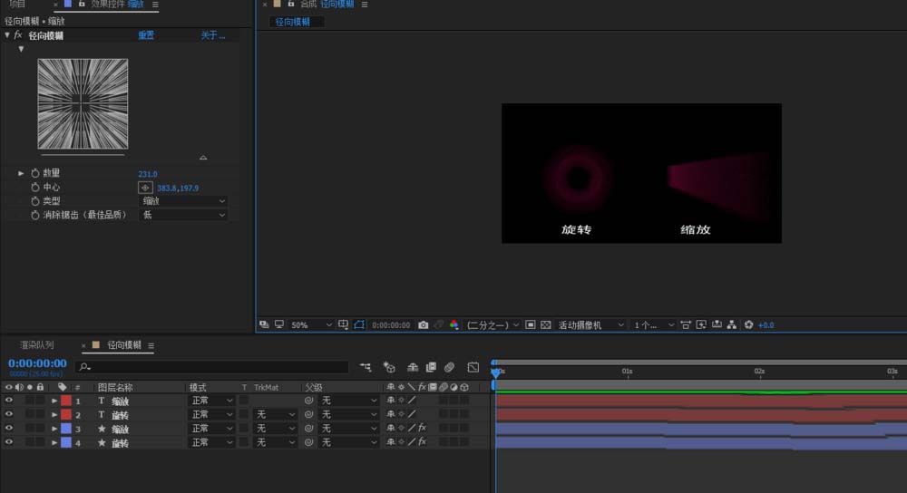Hide layer 2 旋转 text using eye
Screen dimensions: 907x493
pyautogui.click(x=9, y=414)
